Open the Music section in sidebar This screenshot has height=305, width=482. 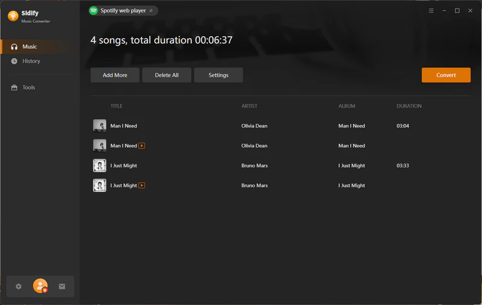40,47
